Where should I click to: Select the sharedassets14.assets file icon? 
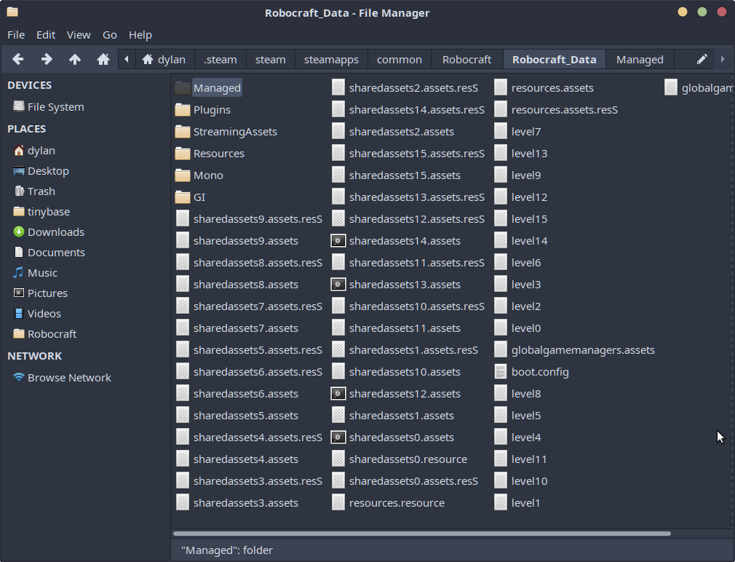pos(338,241)
